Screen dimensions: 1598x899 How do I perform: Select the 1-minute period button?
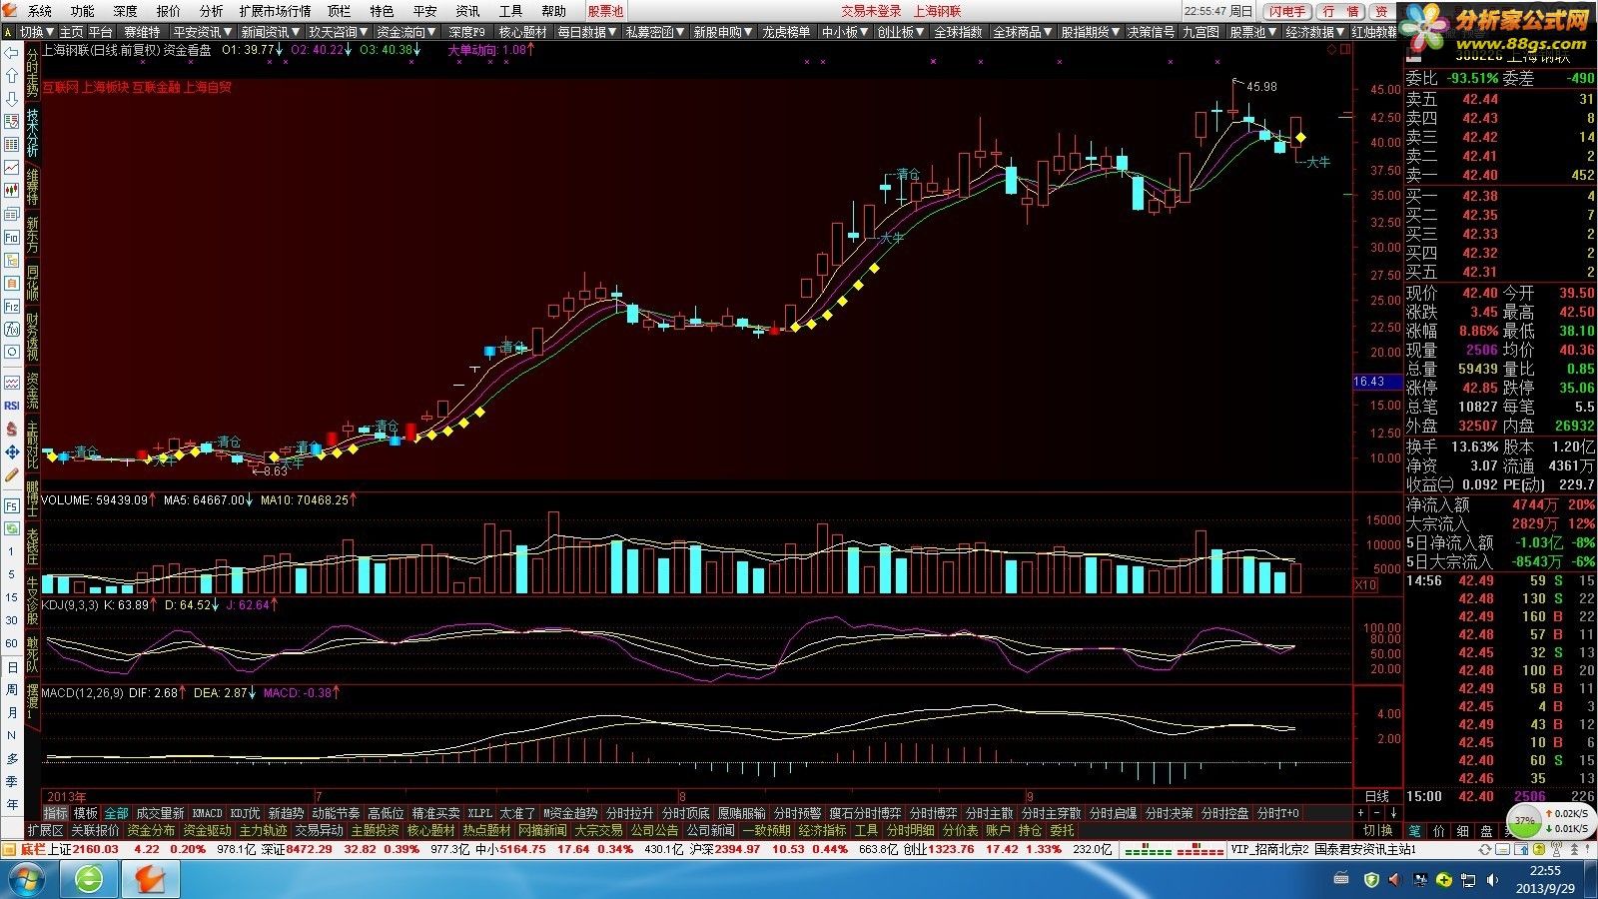click(12, 552)
